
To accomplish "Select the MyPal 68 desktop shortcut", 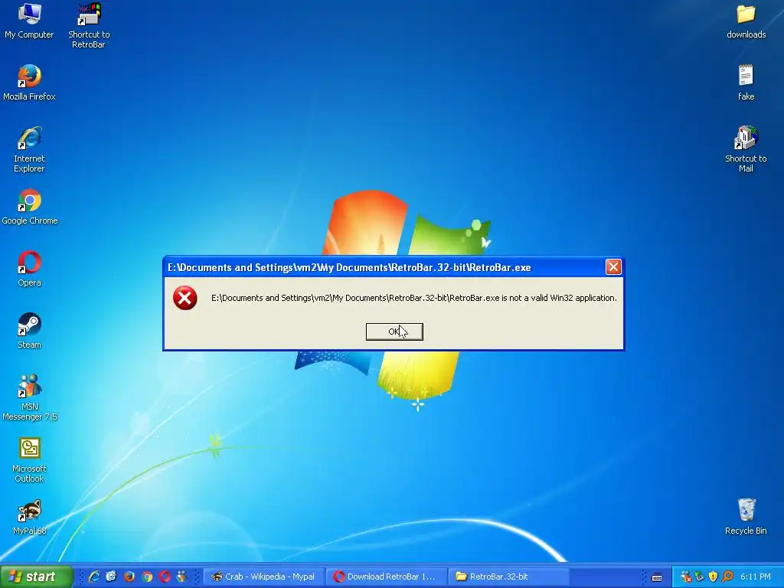I will 30,517.
